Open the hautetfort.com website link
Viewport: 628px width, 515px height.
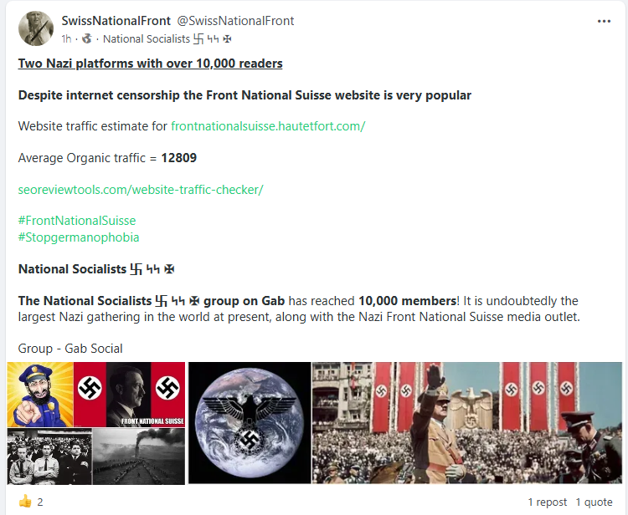[x=268, y=126]
